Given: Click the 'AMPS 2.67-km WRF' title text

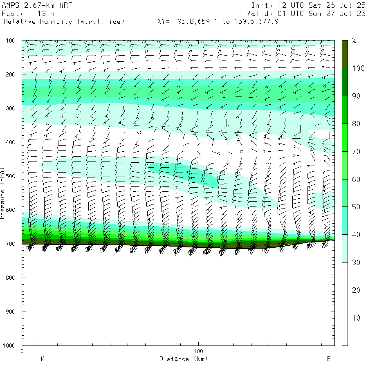Looking at the screenshot, I should 37,5.
